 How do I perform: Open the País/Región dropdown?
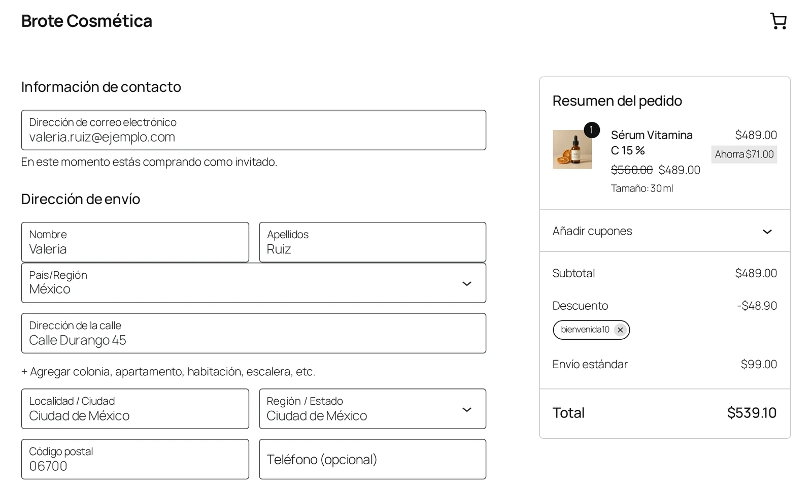[254, 283]
